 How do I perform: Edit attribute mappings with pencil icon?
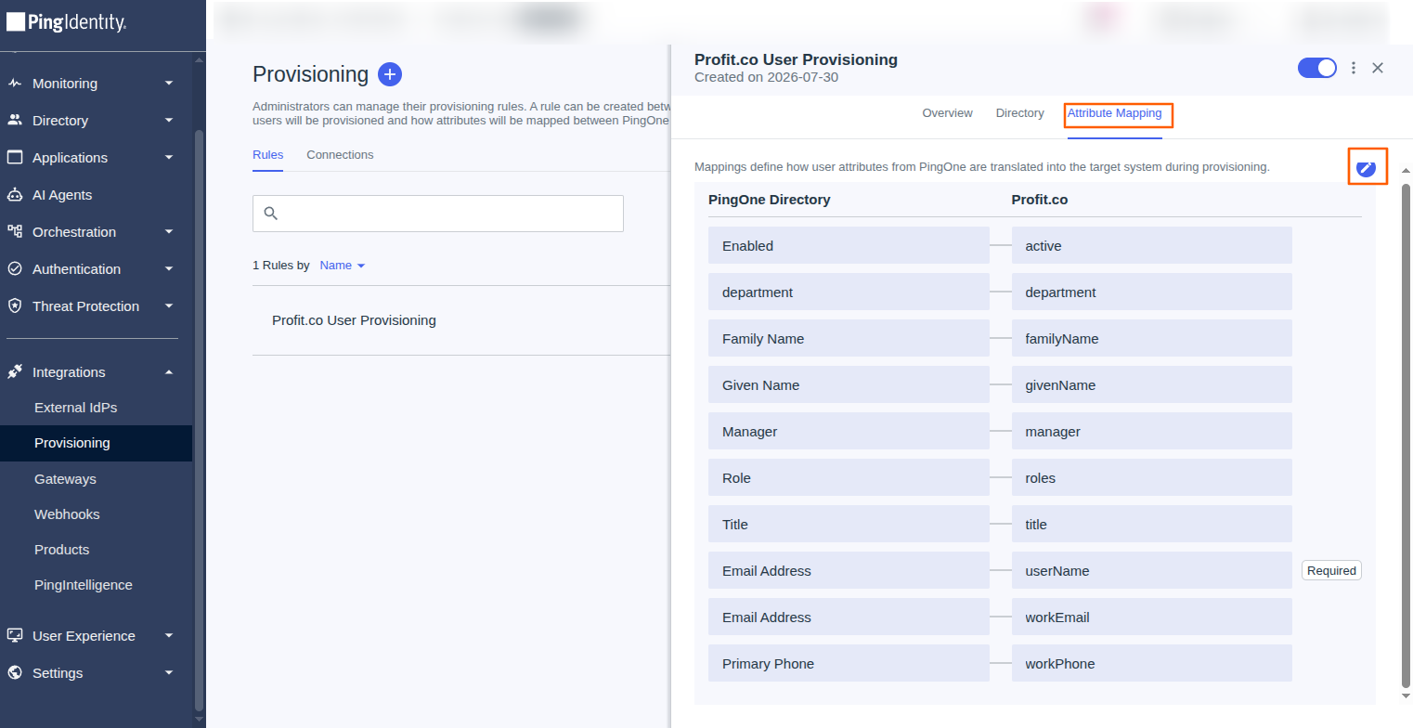tap(1366, 167)
